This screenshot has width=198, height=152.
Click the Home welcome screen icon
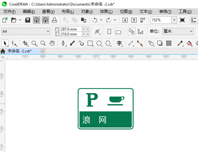pyautogui.click(x=3, y=51)
